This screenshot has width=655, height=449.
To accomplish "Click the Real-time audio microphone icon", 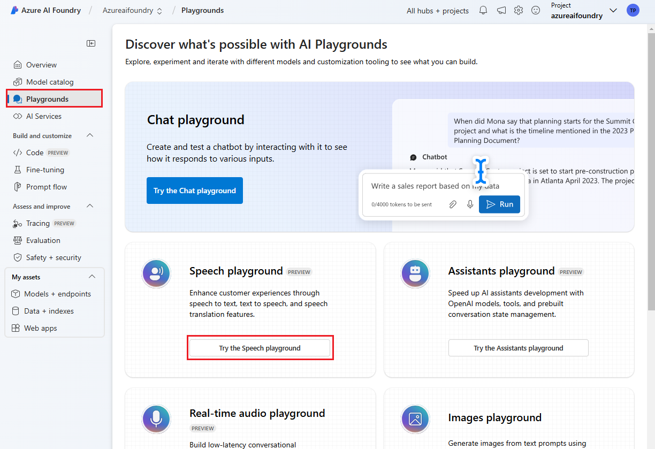I will 156,419.
